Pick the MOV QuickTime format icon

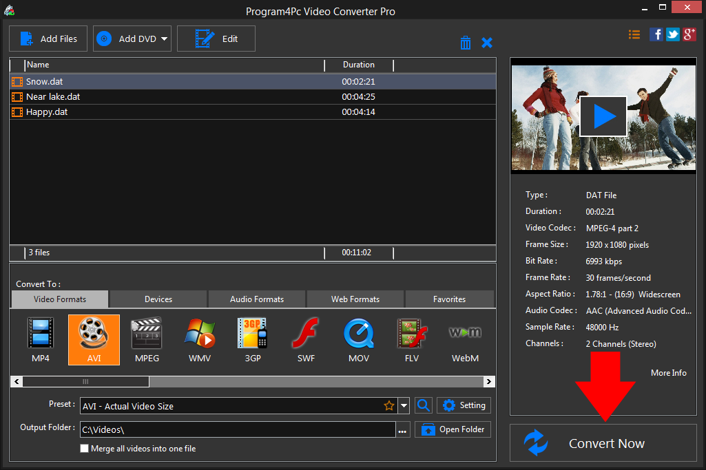[359, 339]
